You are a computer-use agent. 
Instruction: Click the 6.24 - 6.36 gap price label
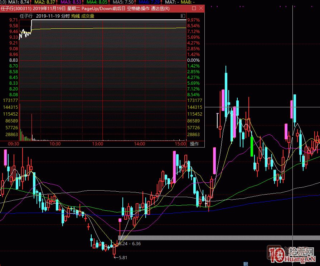[130, 244]
